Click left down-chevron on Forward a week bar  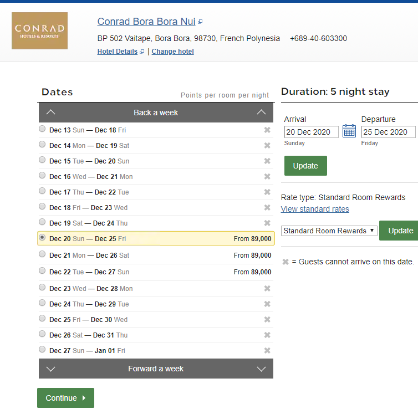click(x=50, y=369)
